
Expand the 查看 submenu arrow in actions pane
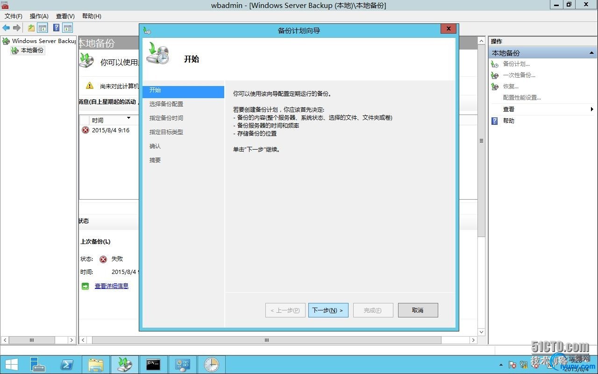(x=592, y=109)
